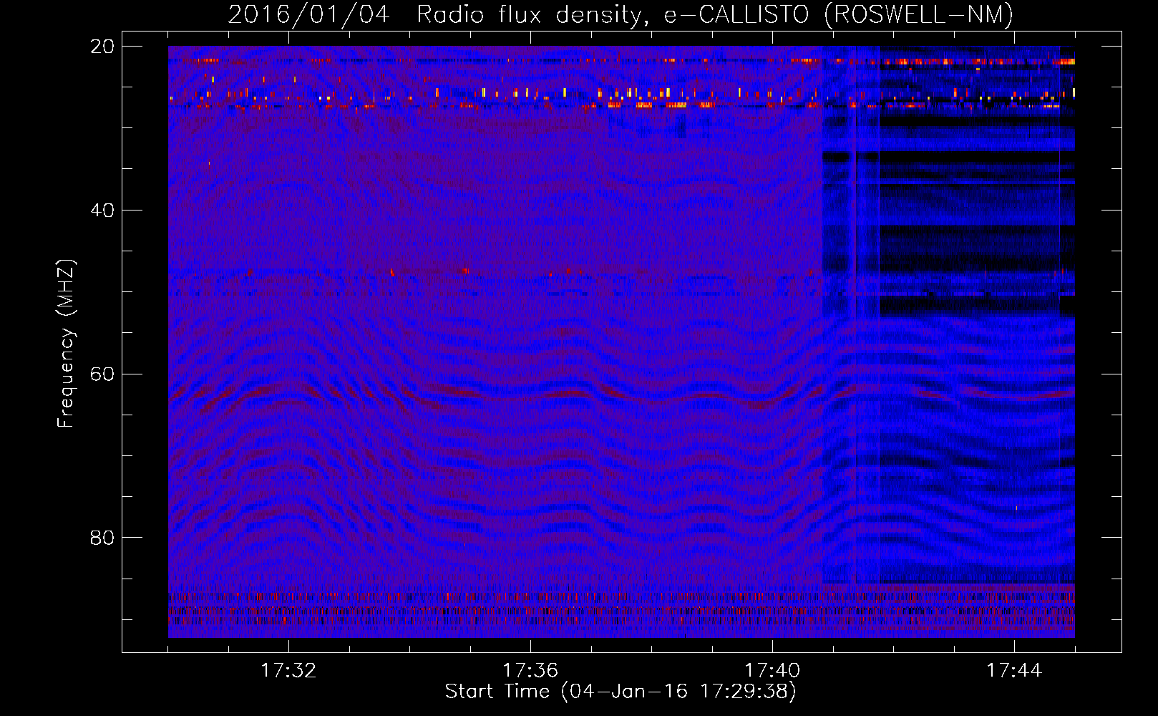Click the 80 MHz frequency tick label
Image resolution: width=1158 pixels, height=716 pixels.
click(x=102, y=538)
